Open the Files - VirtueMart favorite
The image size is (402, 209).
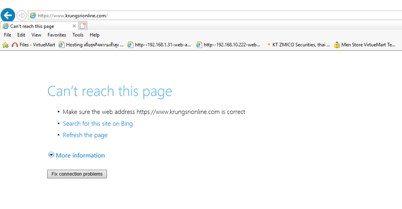33,44
